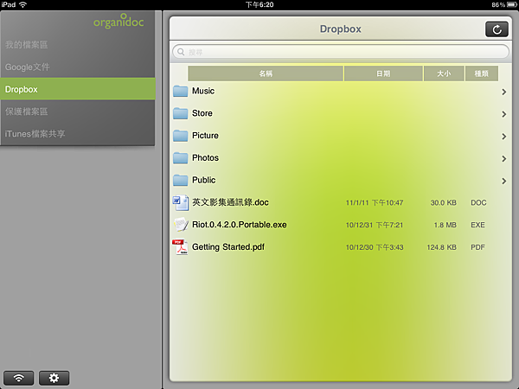Click the PDF icon of Getting Started.pdf
The height and width of the screenshot is (389, 519).
pos(180,247)
